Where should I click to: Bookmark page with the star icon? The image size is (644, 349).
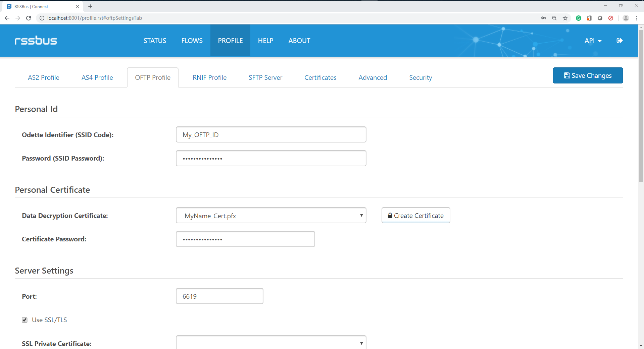[x=565, y=18]
